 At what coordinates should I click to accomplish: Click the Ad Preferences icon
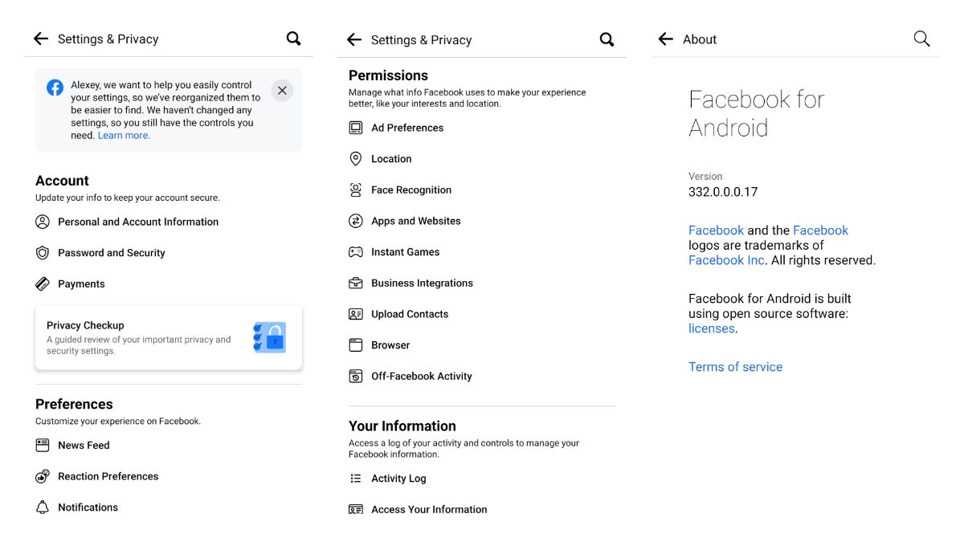[356, 128]
